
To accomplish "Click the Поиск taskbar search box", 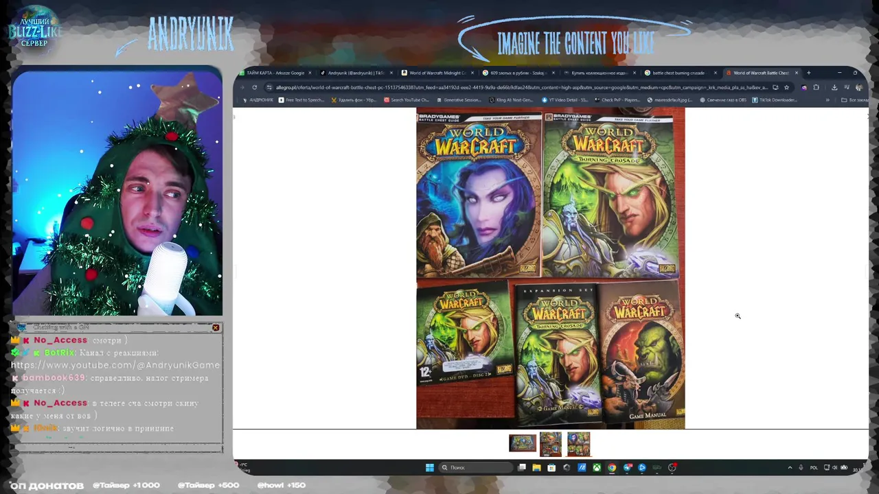I will (x=476, y=467).
